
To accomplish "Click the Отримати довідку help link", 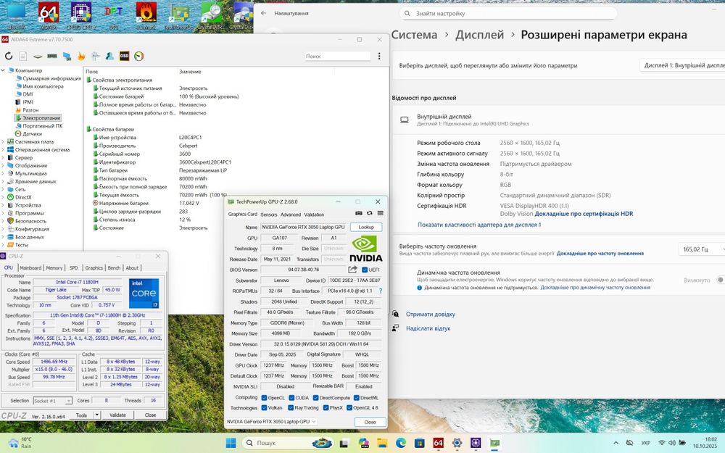I will click(x=431, y=314).
